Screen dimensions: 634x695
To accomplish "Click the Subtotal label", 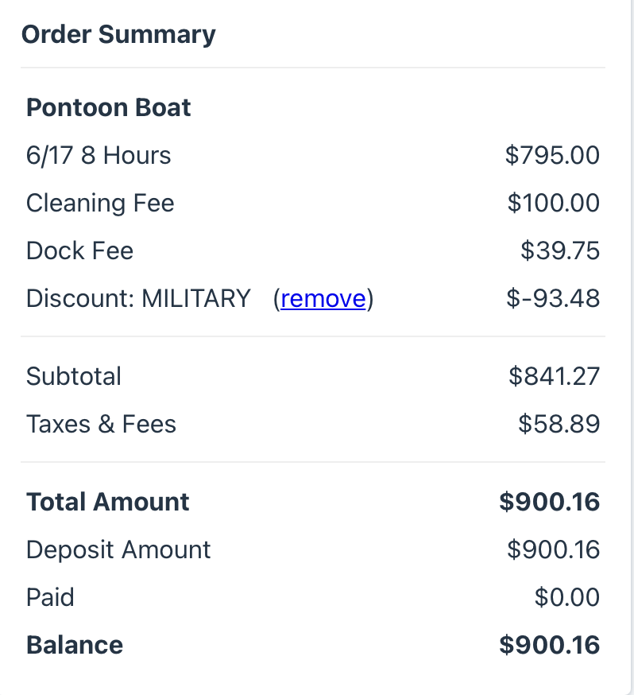I will pyautogui.click(x=74, y=376).
